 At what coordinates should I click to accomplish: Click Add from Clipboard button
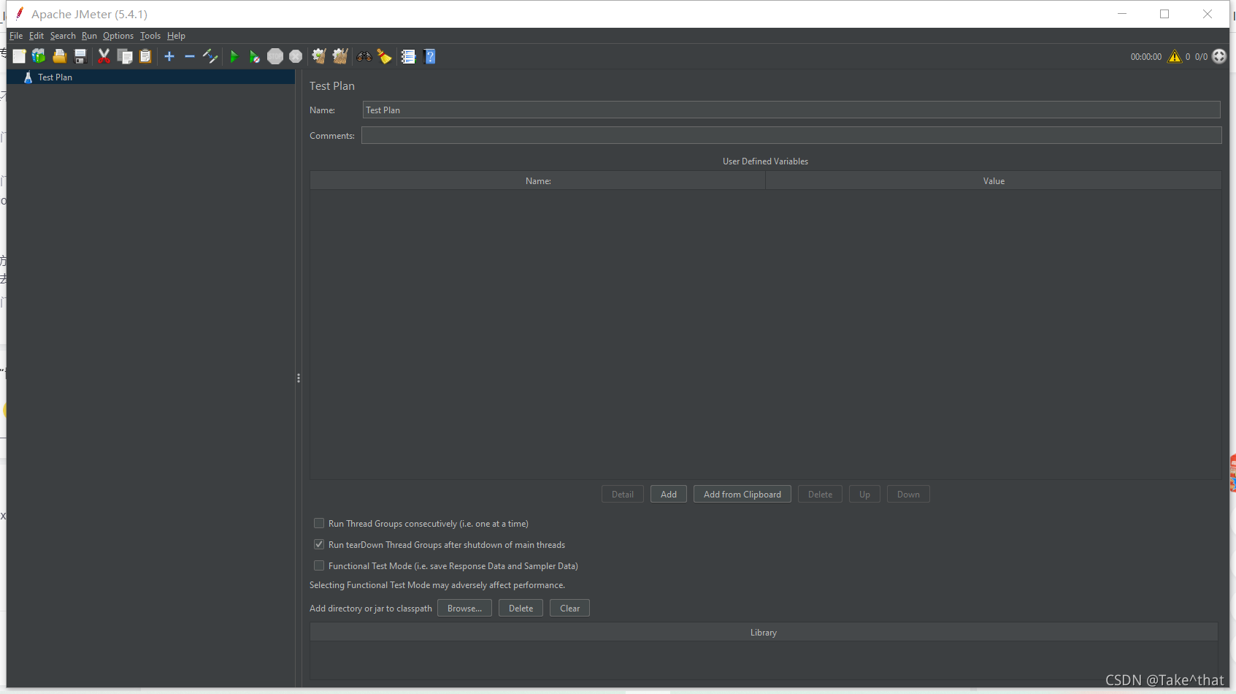742,495
